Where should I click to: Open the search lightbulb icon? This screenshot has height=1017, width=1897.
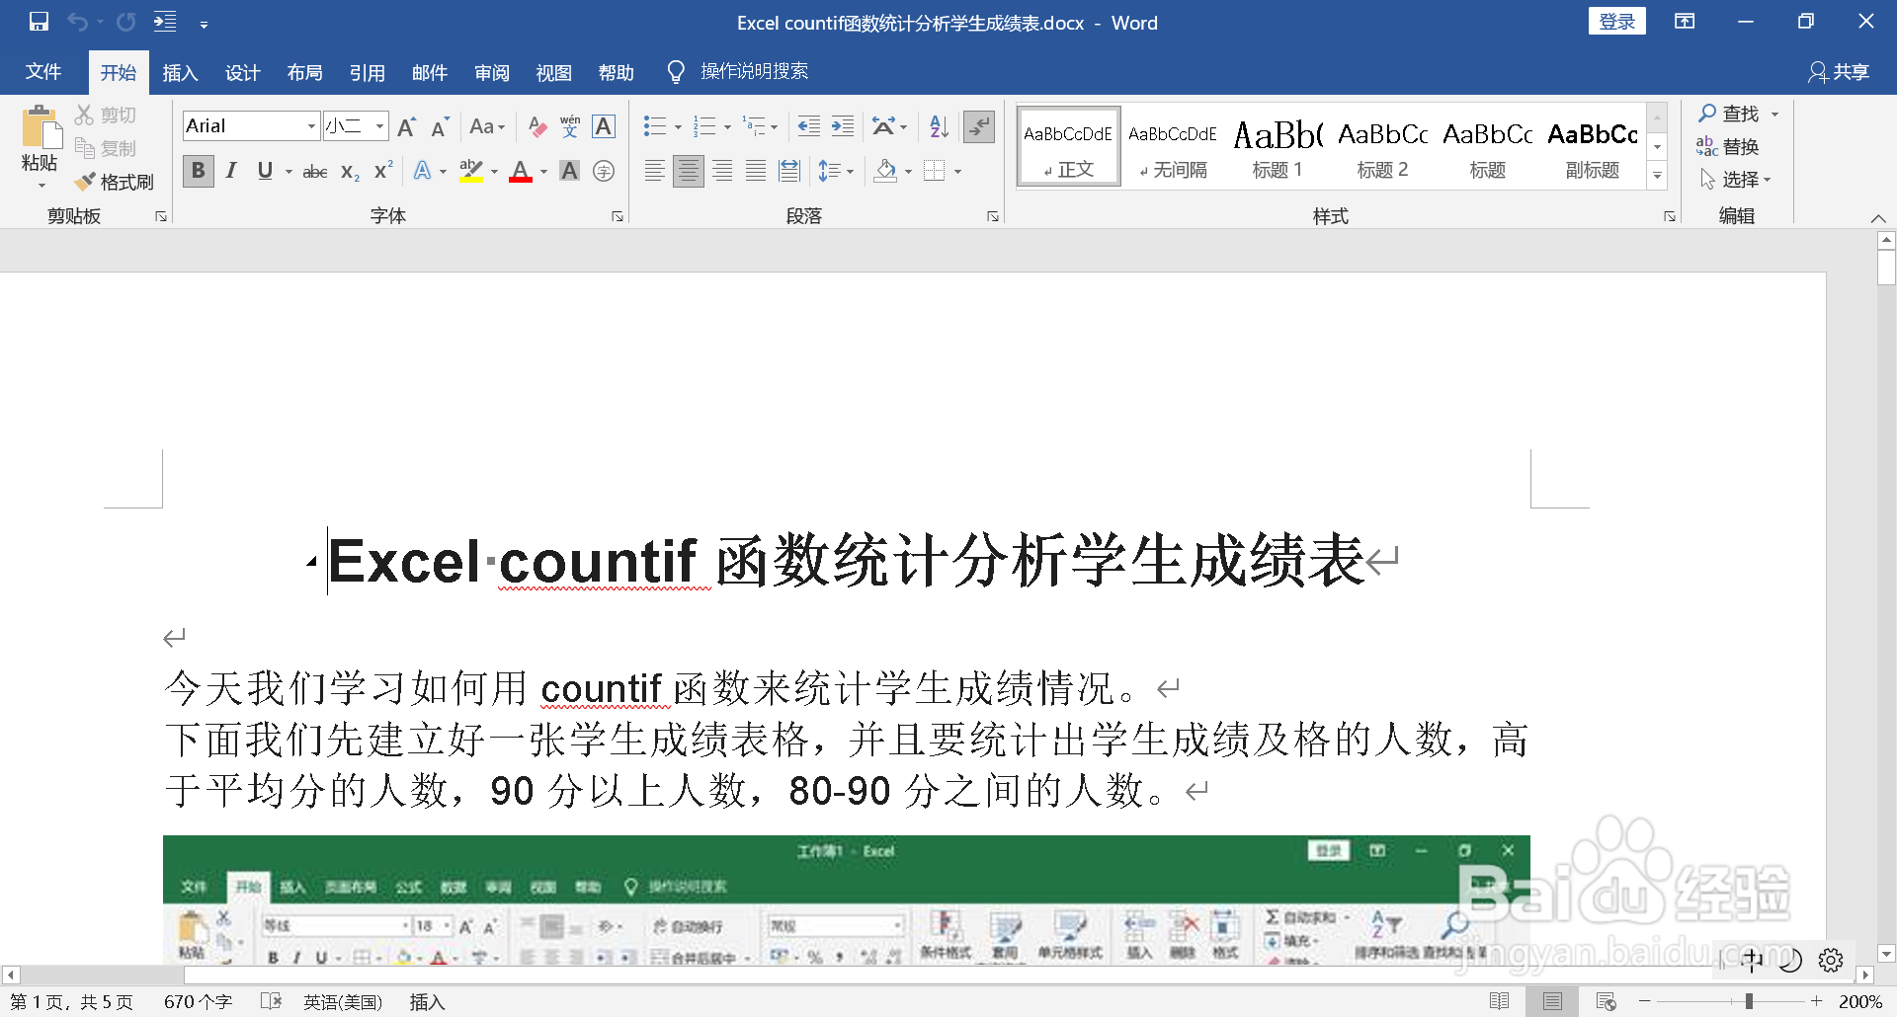coord(677,72)
